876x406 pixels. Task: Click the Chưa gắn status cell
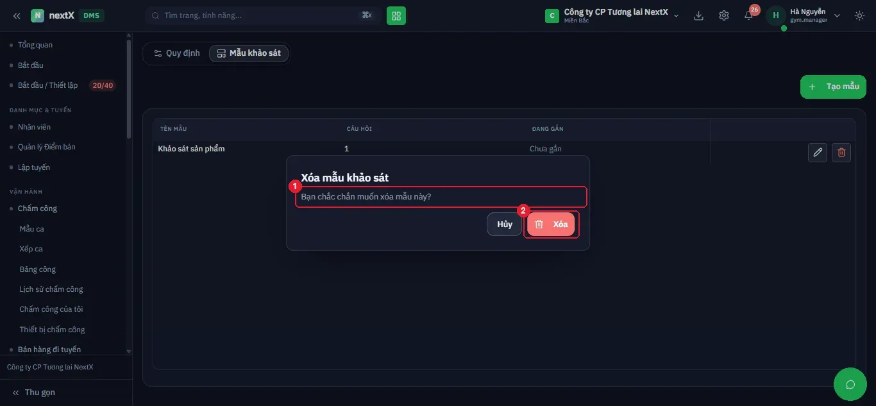pos(546,149)
